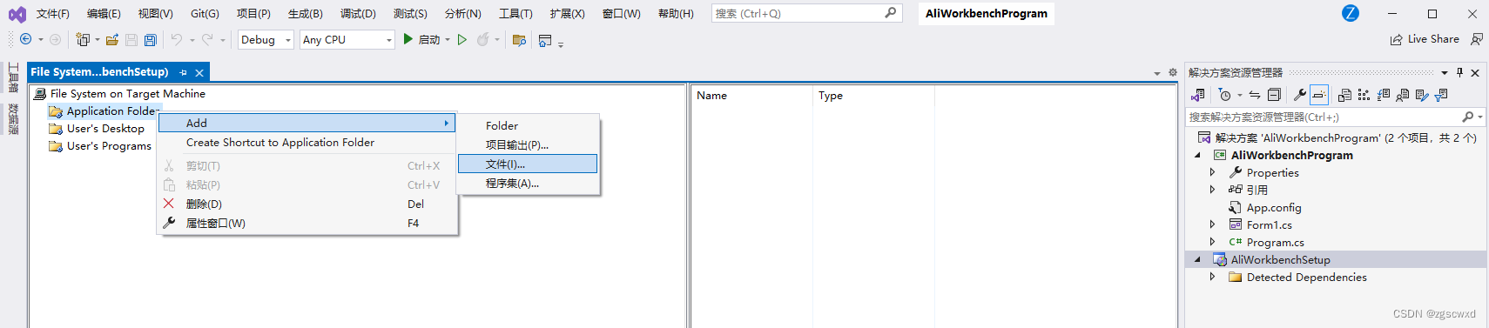The image size is (1489, 328).
Task: Click the green 启动 start button
Action: [421, 39]
